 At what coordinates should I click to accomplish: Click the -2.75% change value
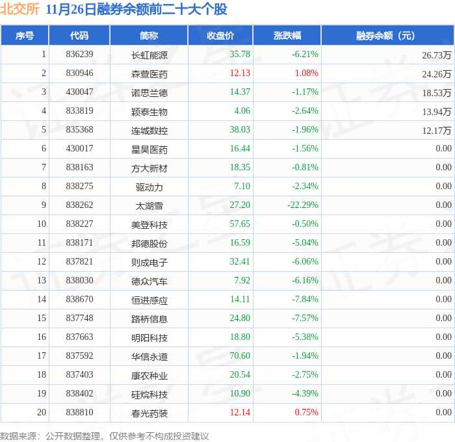pyautogui.click(x=305, y=375)
